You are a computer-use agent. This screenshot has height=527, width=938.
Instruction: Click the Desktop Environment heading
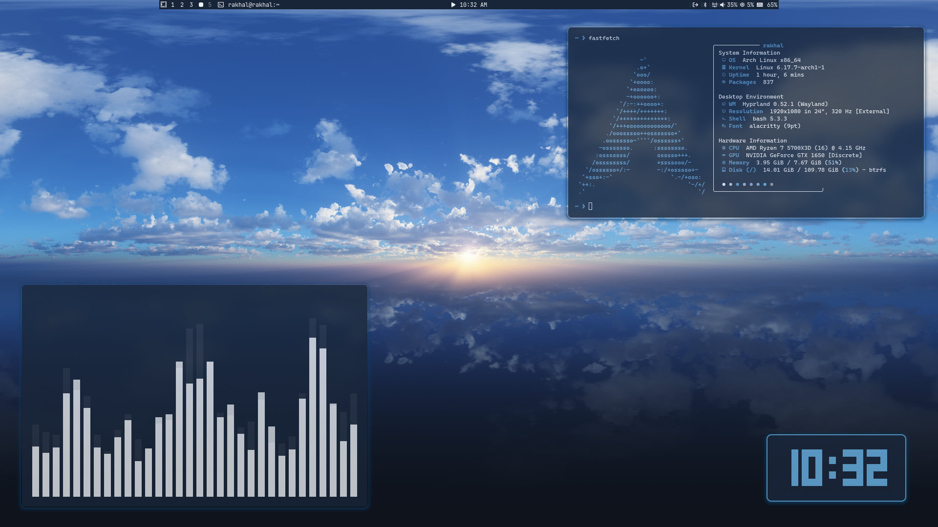[x=750, y=97]
